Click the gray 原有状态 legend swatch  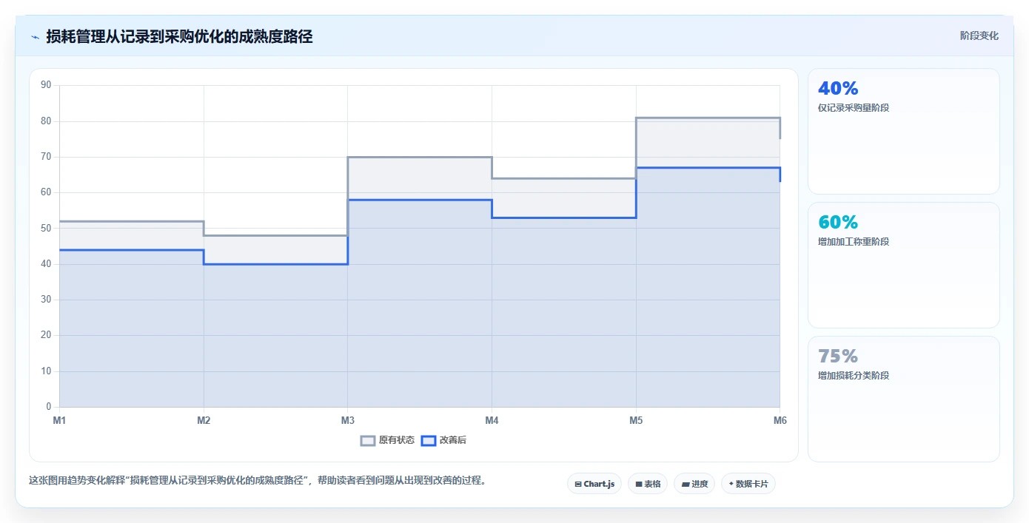[x=368, y=440]
